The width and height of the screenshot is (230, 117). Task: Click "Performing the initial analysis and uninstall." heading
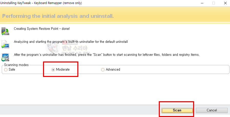click(x=58, y=16)
